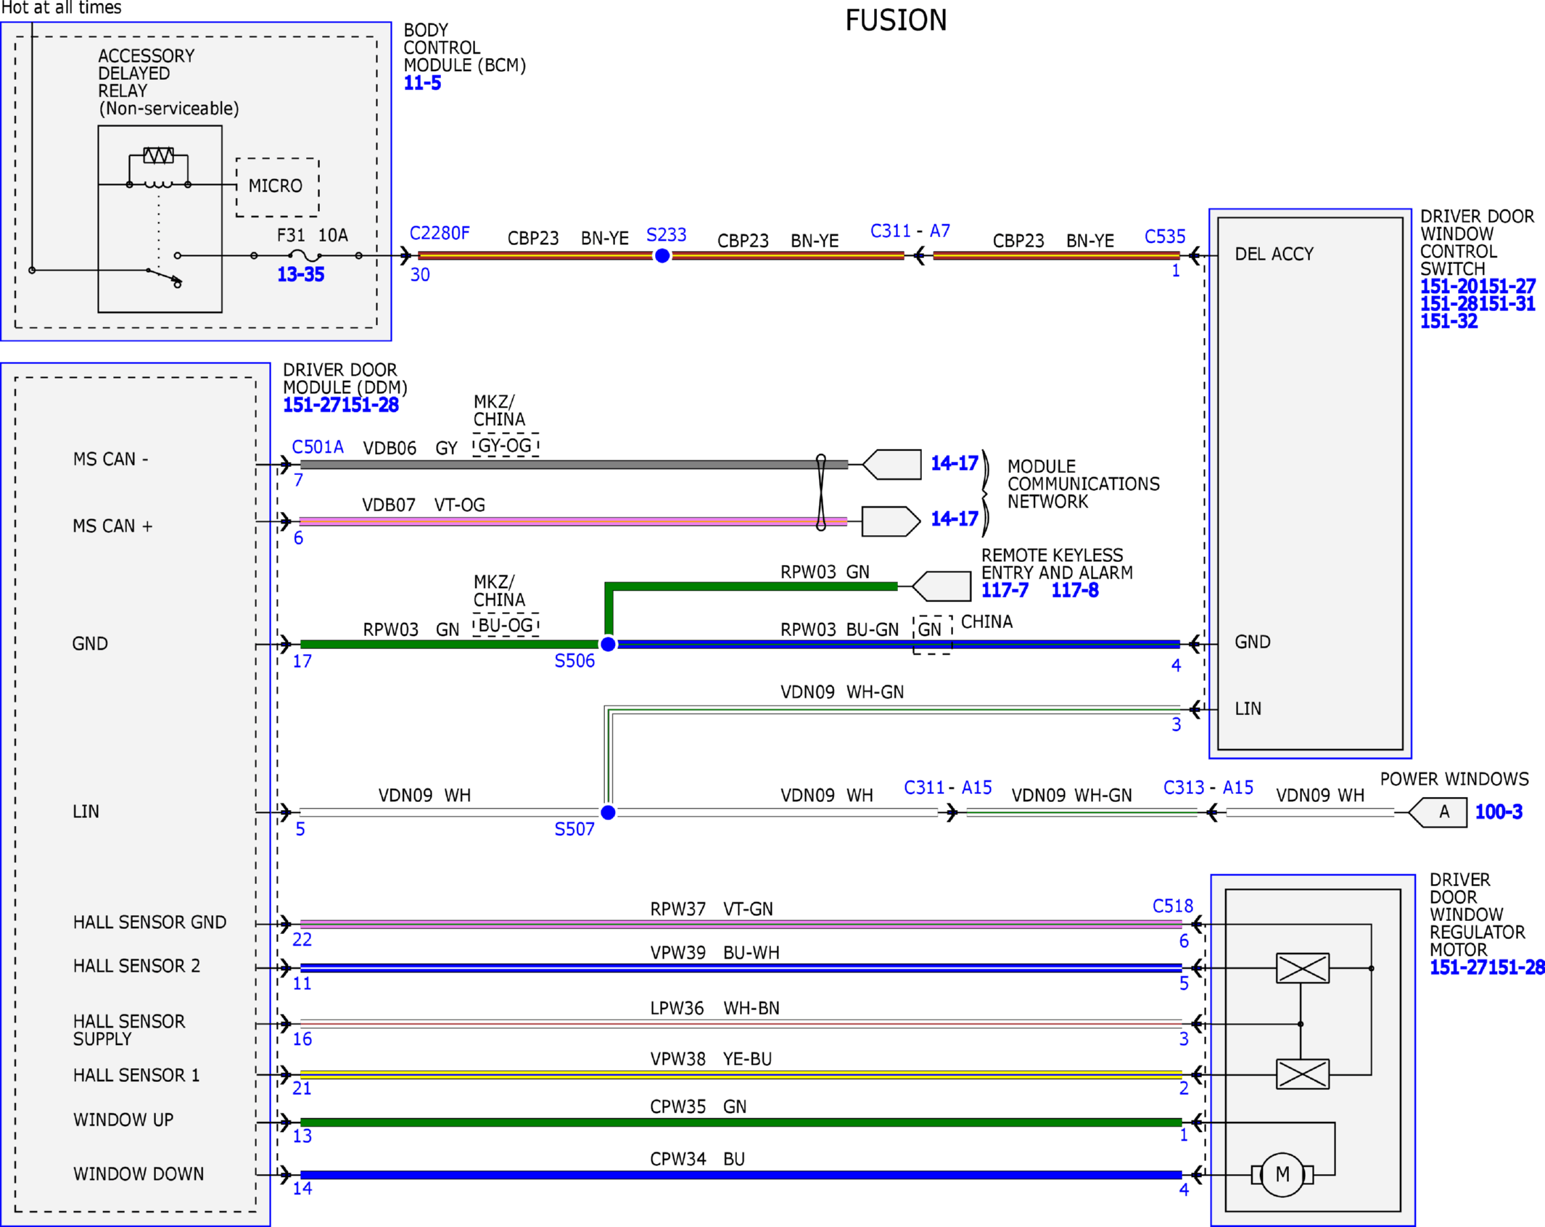Click the blue S233 splice dot

662,256
